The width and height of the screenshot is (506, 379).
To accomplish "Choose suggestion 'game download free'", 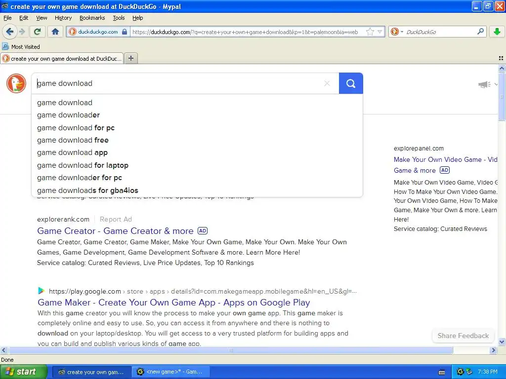I will [197, 140].
